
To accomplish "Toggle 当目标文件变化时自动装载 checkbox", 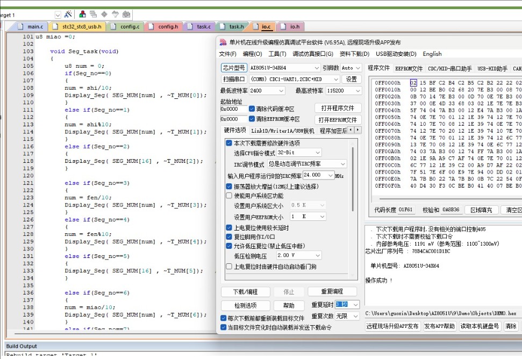I will [224, 327].
